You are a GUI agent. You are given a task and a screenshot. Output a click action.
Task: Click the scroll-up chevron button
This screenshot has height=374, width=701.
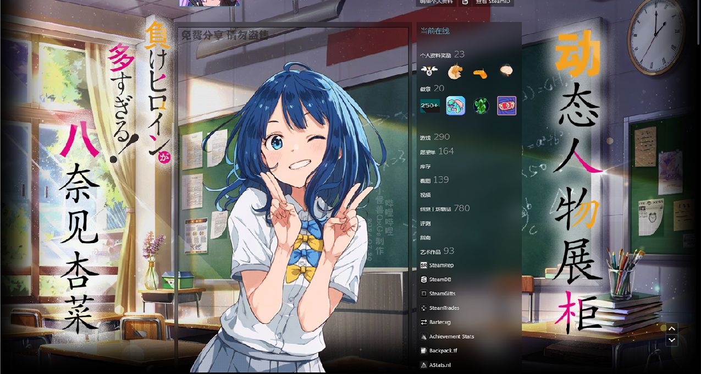[x=672, y=328]
